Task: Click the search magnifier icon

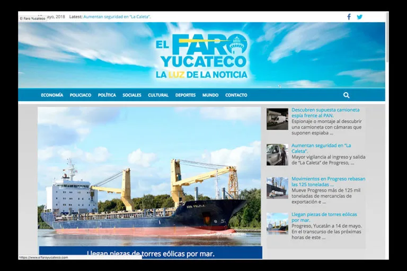Action: coord(346,95)
